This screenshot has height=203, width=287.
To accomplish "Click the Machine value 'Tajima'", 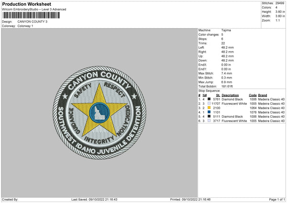I will (x=226, y=30).
